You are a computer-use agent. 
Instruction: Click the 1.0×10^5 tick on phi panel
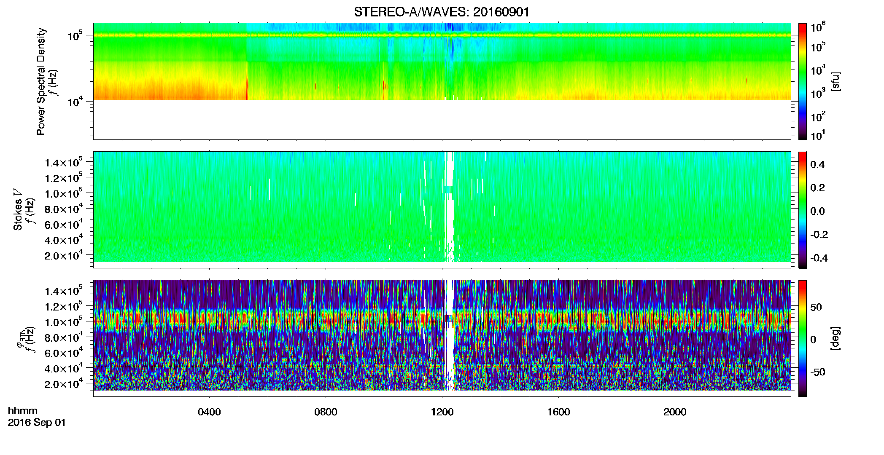[x=63, y=322]
